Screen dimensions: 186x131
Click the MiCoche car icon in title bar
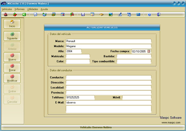[x=3, y=3]
